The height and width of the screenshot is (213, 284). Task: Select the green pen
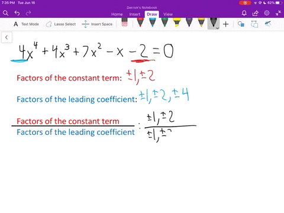pyautogui.click(x=164, y=22)
